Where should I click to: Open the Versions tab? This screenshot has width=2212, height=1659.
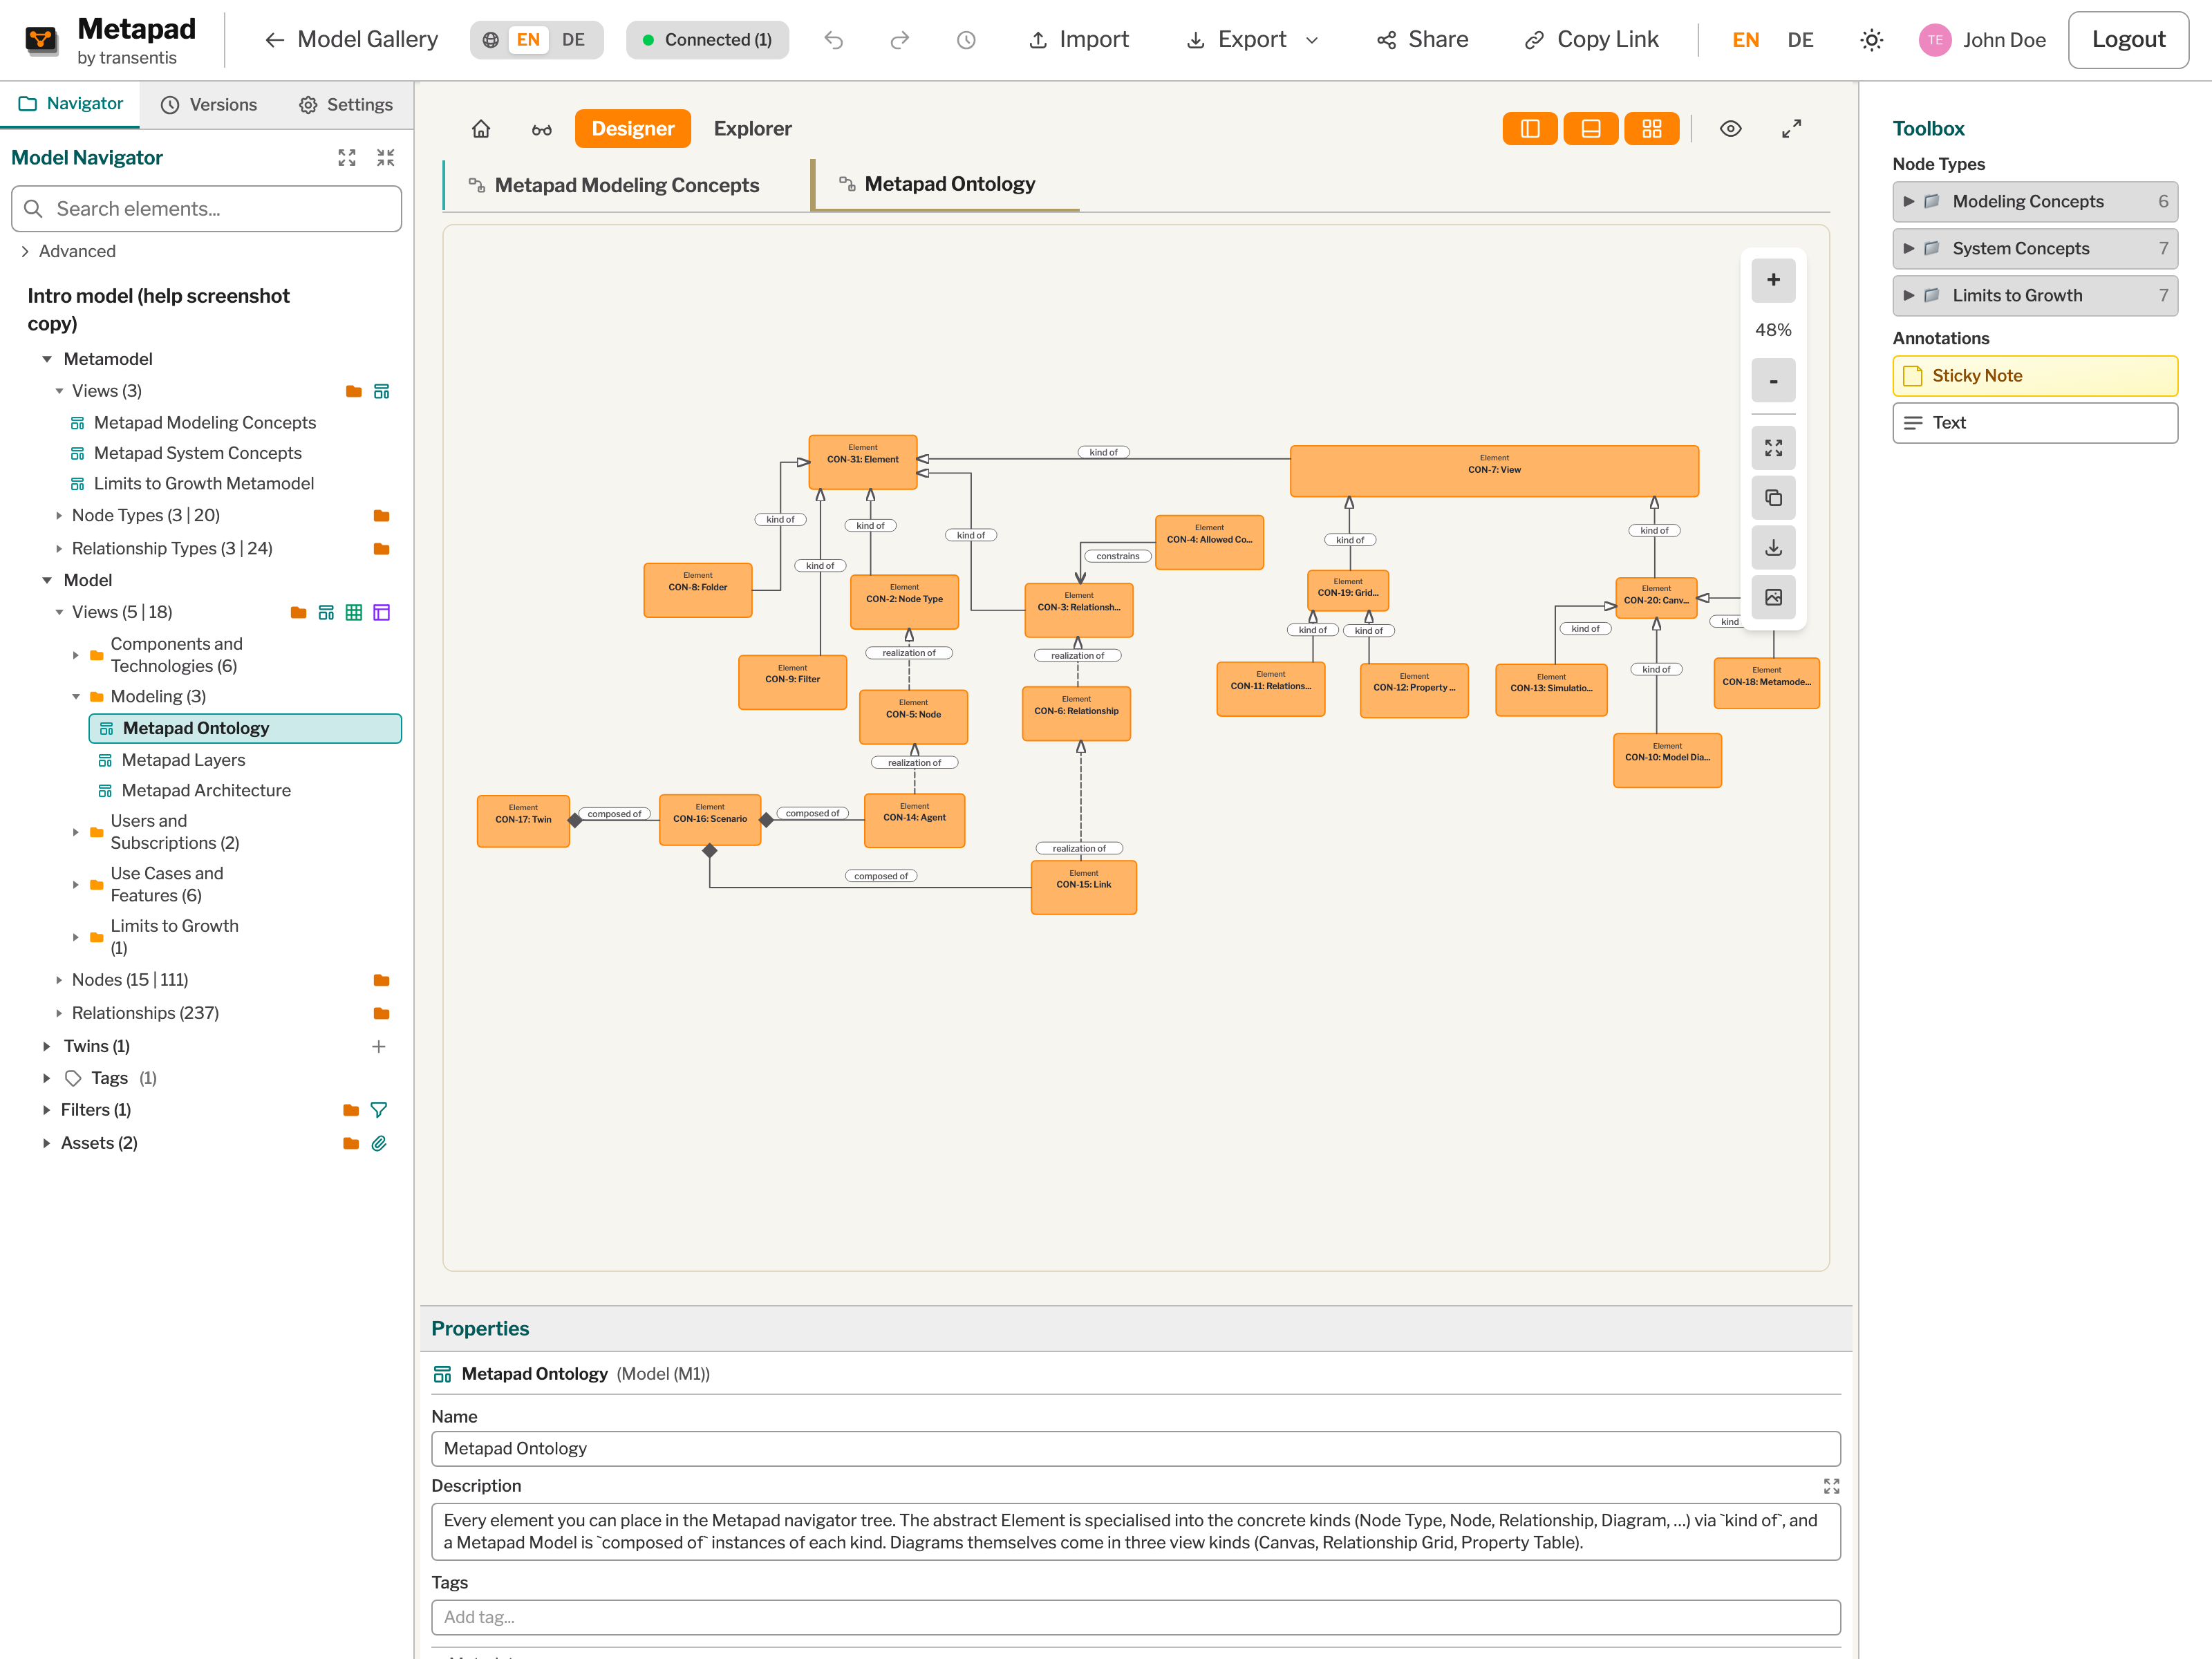pyautogui.click(x=209, y=105)
